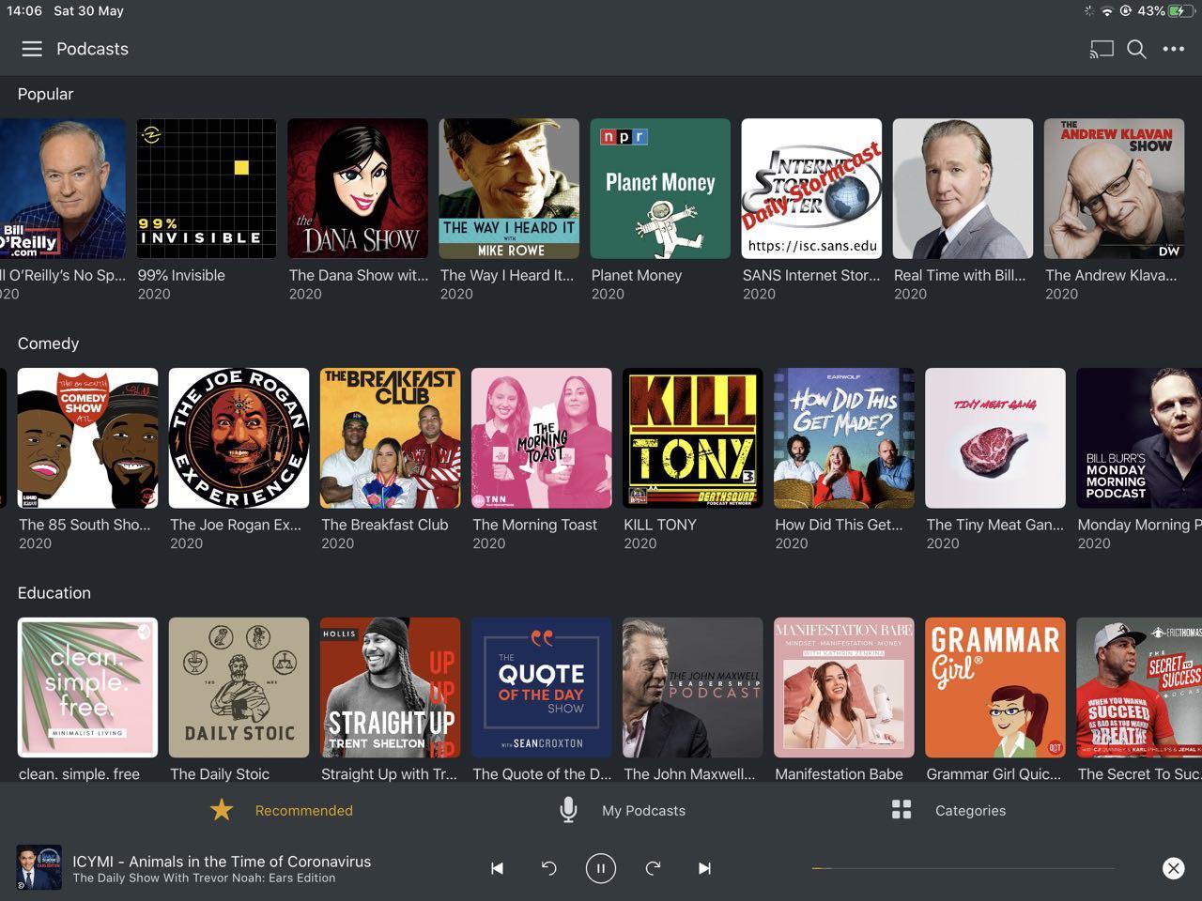Tap the Podcasts page title
This screenshot has height=901, width=1202.
(92, 49)
